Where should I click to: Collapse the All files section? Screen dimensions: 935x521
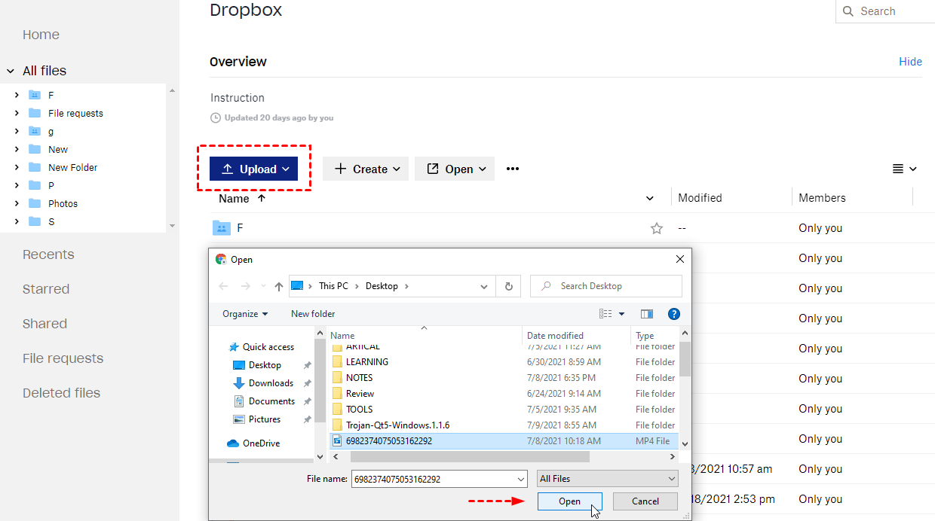[x=11, y=71]
